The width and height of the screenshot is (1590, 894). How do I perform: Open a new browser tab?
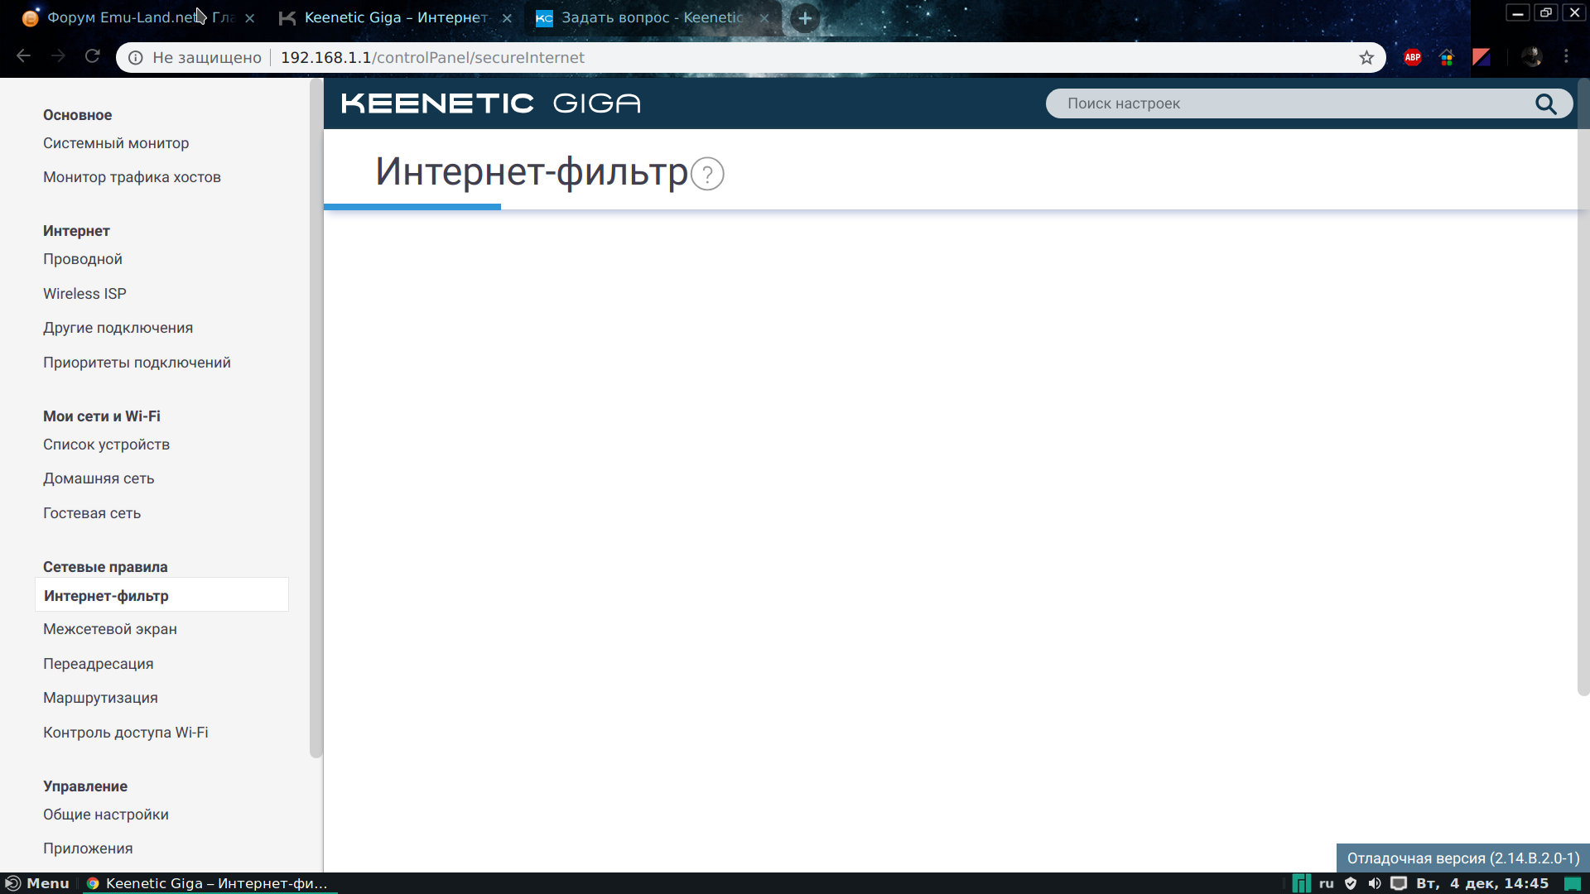(x=805, y=18)
